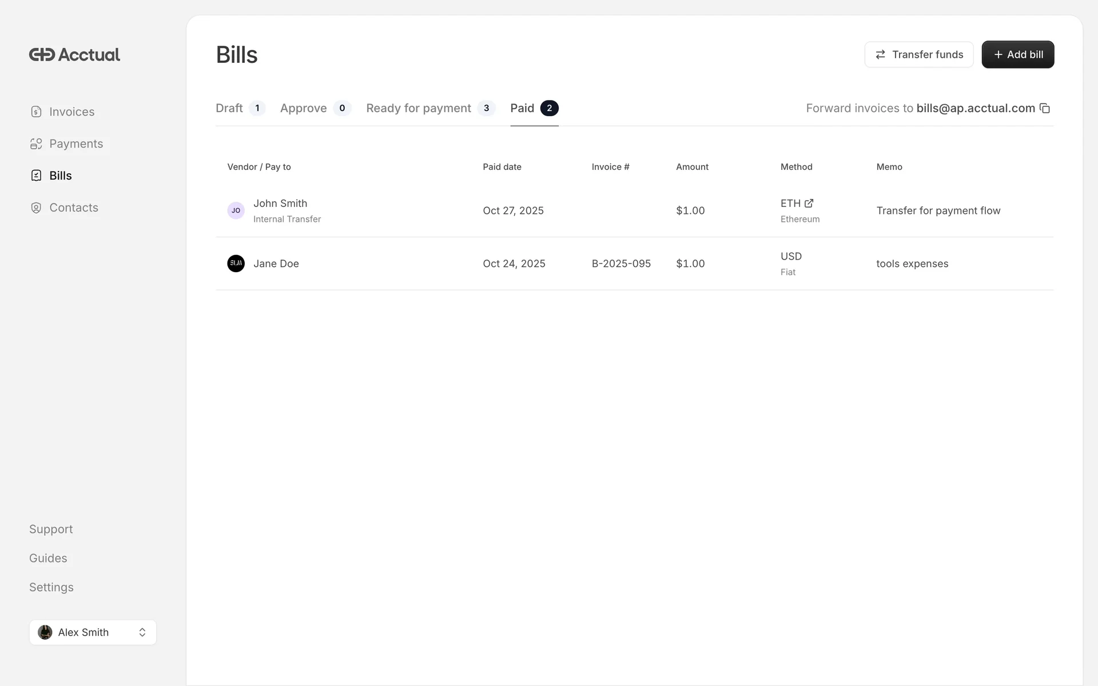Click John Smith's JO avatar

[x=236, y=210]
